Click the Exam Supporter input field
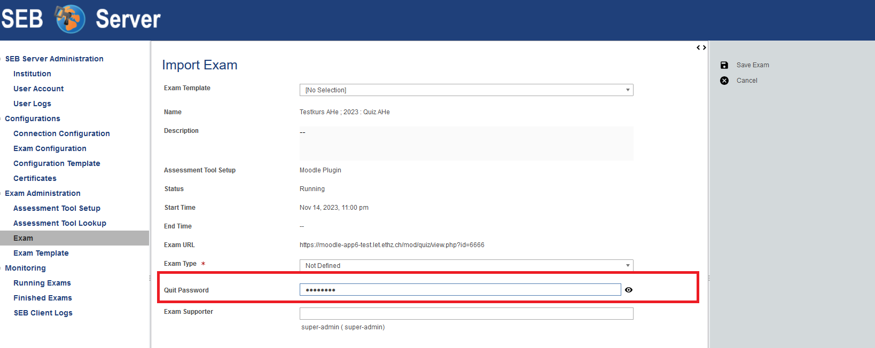Image resolution: width=875 pixels, height=348 pixels. (466, 313)
